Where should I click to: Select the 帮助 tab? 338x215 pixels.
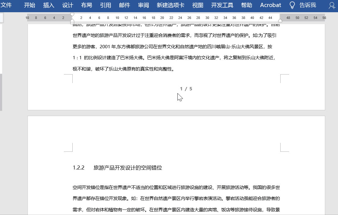(x=247, y=5)
